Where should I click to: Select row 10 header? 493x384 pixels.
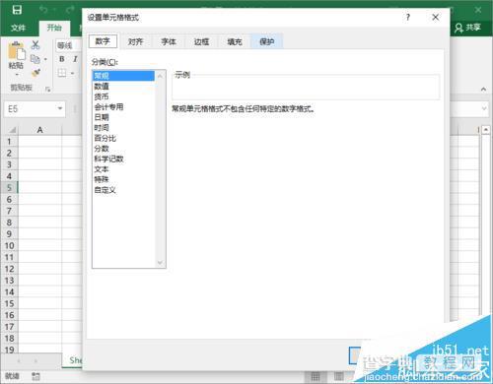pos(9,246)
